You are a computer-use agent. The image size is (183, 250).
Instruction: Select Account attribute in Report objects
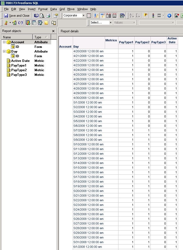18,42
